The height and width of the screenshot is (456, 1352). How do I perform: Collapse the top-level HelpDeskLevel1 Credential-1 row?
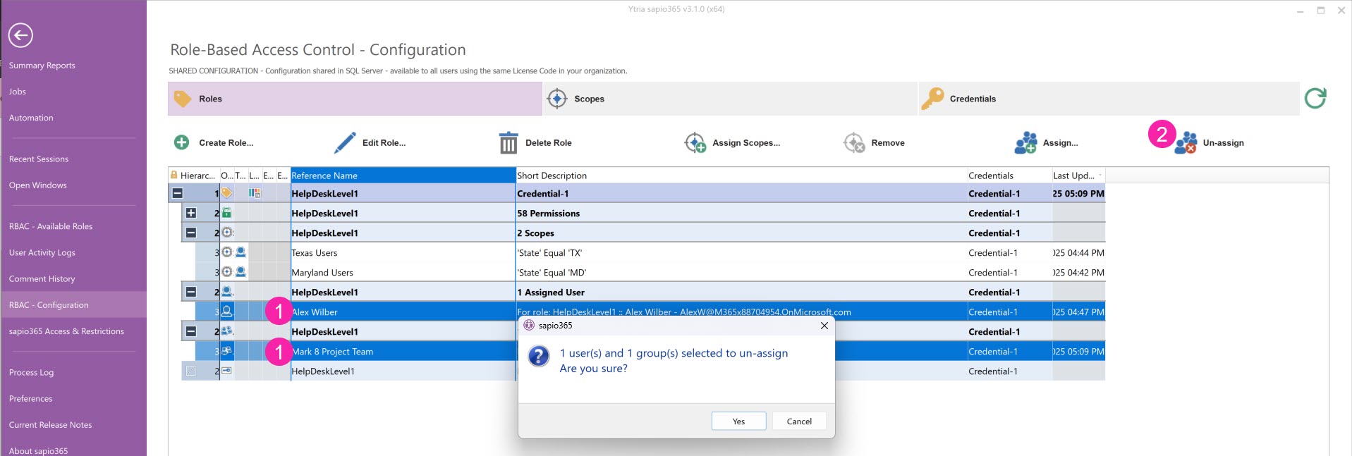[x=178, y=193]
